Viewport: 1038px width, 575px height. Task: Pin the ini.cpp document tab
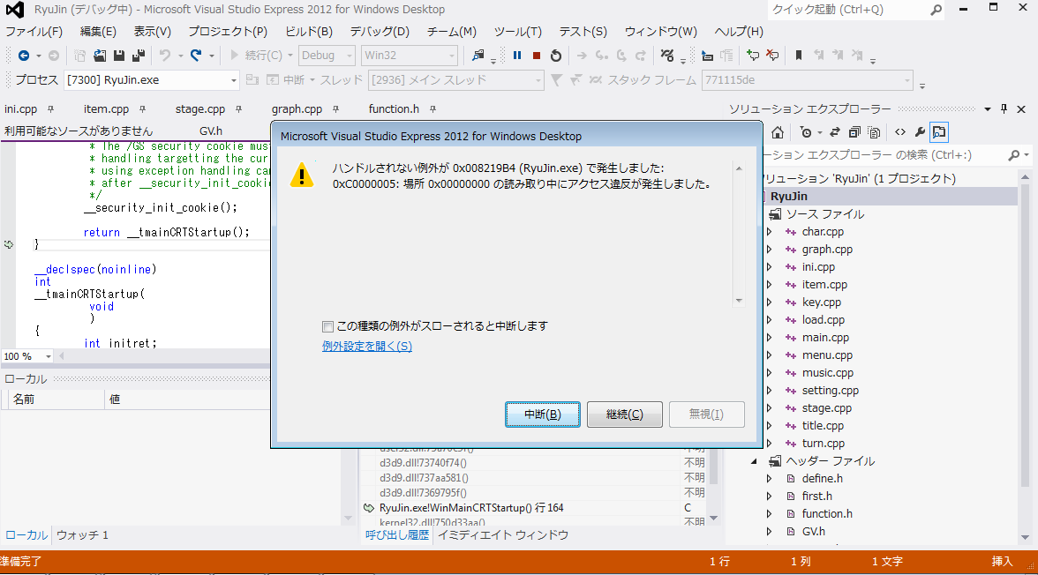50,109
